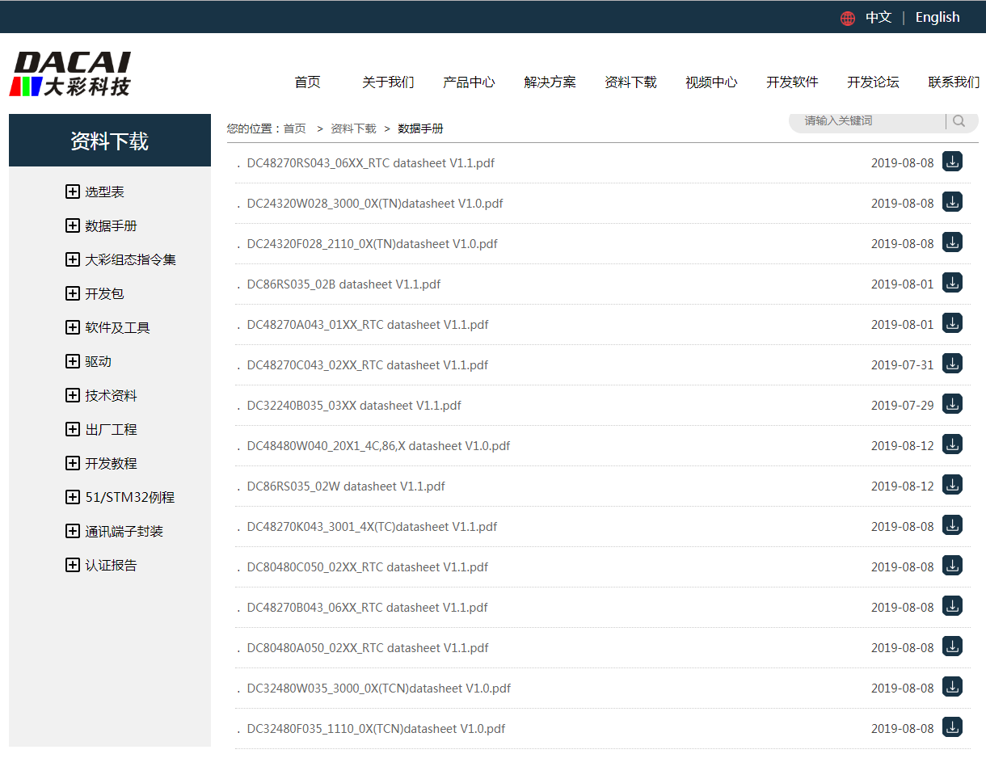Expand the 选型表 category
986x758 pixels.
click(73, 192)
